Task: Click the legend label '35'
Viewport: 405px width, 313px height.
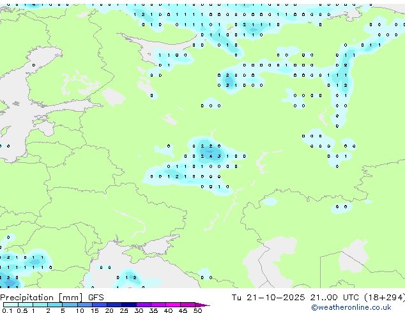Action: tap(153, 310)
